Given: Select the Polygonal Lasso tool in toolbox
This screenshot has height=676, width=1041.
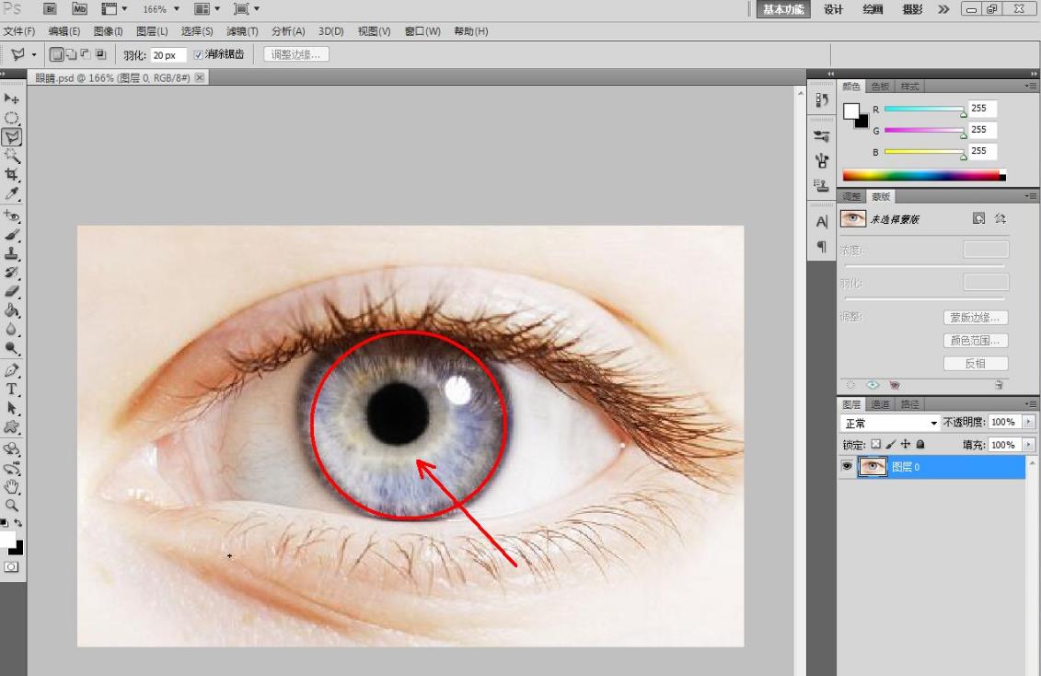Looking at the screenshot, I should 11,137.
